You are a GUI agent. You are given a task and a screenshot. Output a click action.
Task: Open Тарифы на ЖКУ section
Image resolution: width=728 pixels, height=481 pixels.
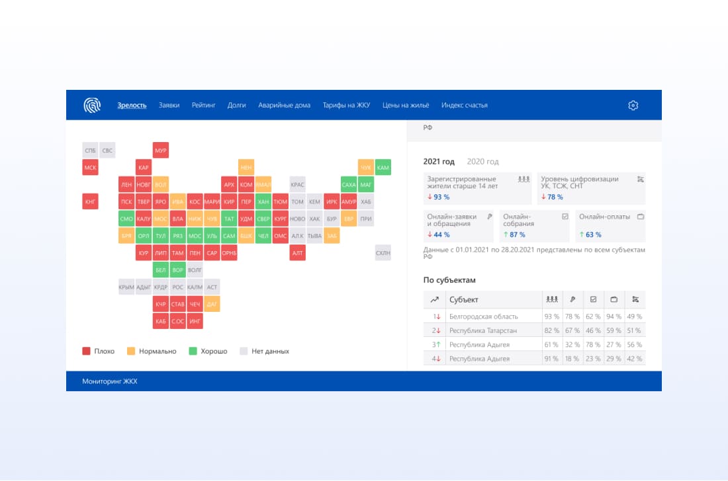pos(346,105)
